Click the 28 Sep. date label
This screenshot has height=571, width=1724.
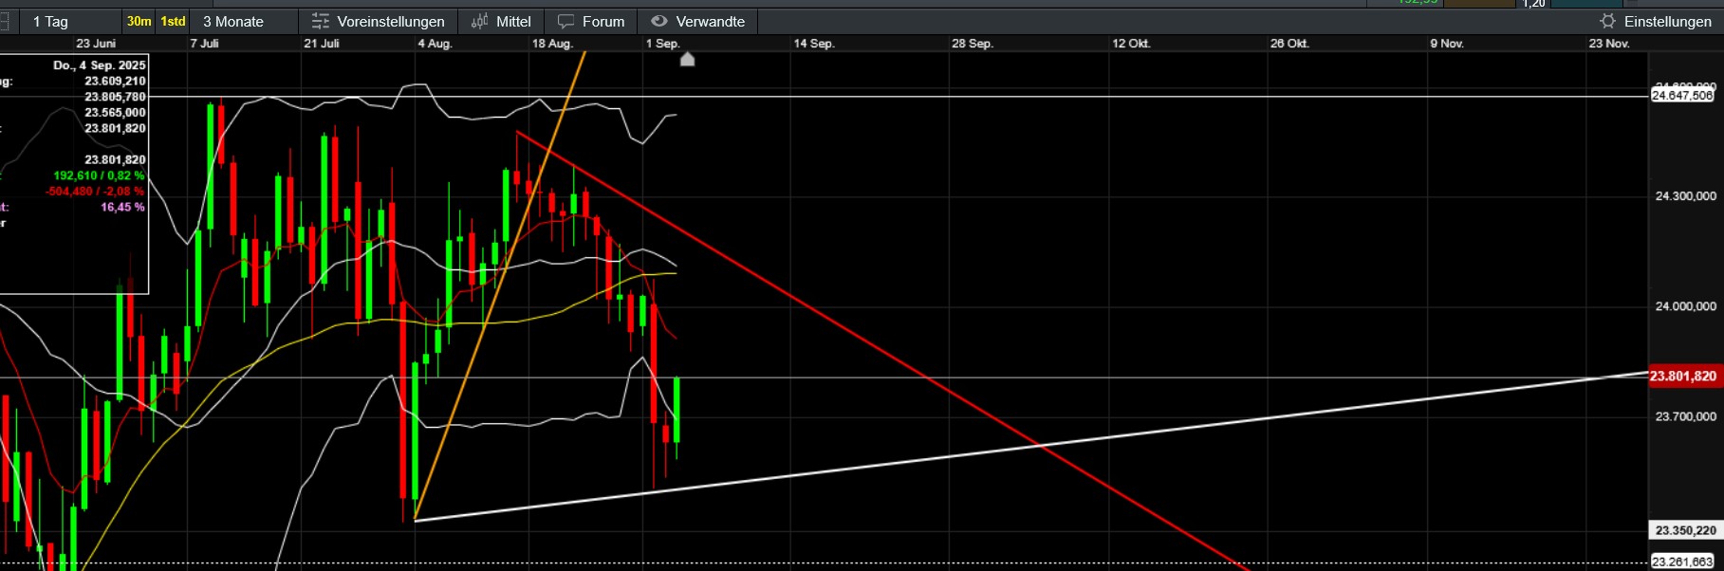(x=973, y=44)
